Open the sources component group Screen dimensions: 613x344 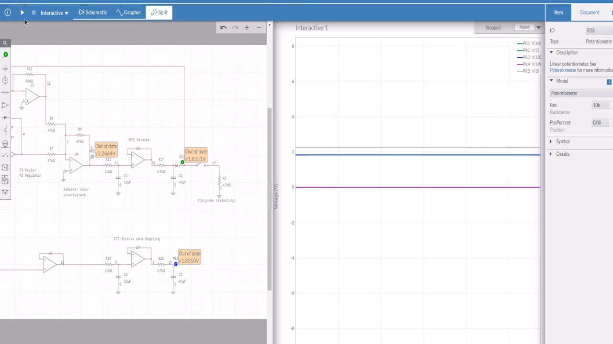point(5,80)
